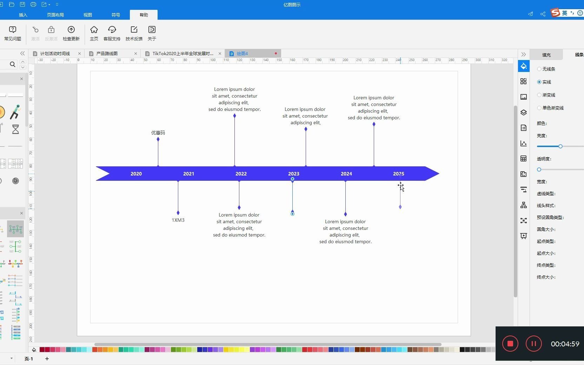
Task: Open the Gantt chart panel icon
Action: 524,190
